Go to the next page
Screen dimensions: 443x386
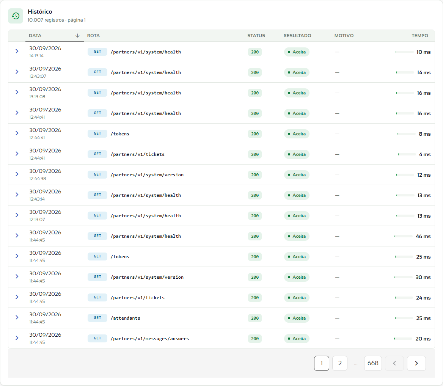(x=416, y=363)
